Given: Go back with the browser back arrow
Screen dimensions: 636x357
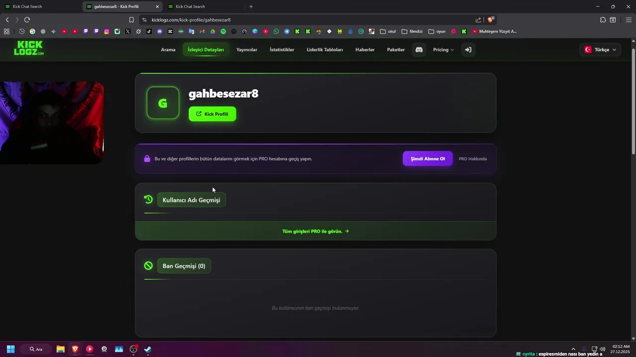Looking at the screenshot, I should click(x=7, y=20).
